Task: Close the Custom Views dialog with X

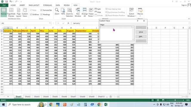Action: [144, 21]
